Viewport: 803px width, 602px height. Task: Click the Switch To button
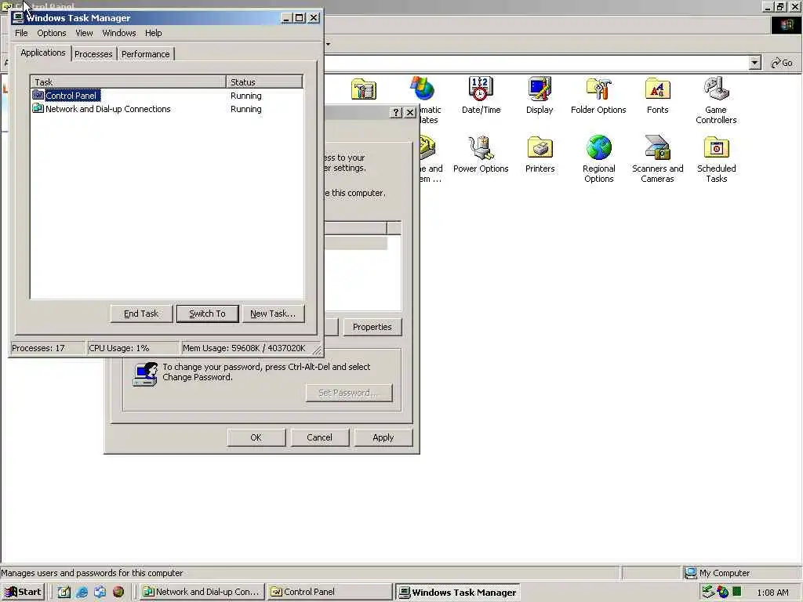207,314
